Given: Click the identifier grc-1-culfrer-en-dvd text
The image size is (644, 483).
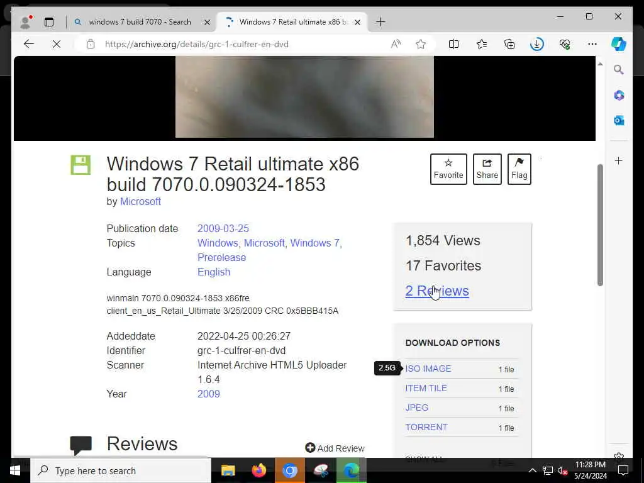Looking at the screenshot, I should click(241, 351).
